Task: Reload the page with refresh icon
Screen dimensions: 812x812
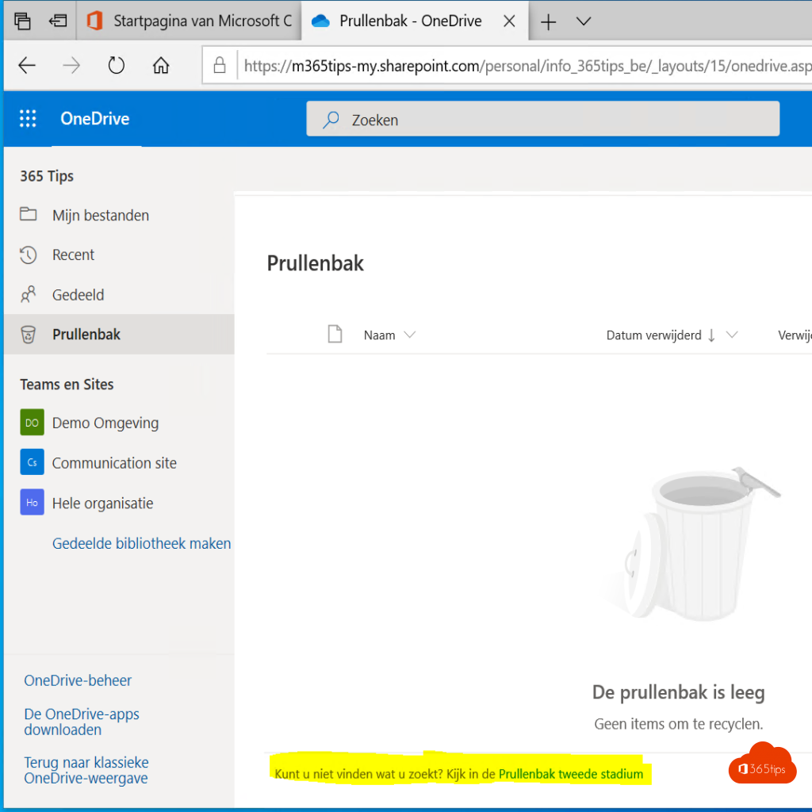Action: coord(116,65)
